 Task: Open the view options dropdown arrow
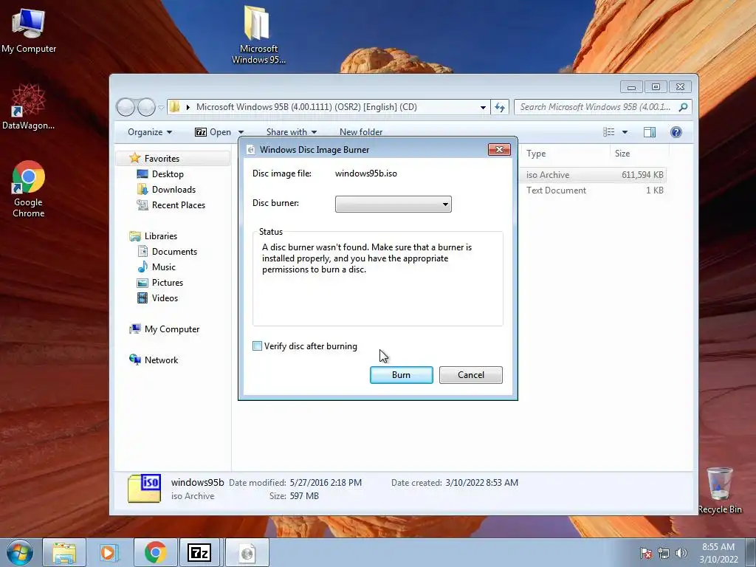pos(625,132)
